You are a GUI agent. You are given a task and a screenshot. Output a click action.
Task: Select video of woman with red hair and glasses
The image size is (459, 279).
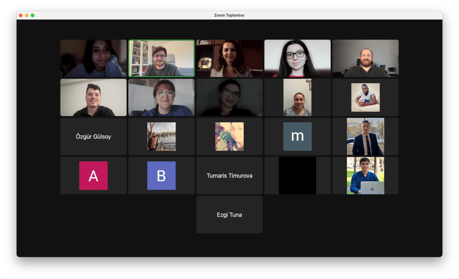(x=162, y=97)
